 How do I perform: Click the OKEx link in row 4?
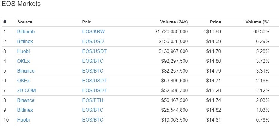coord(24,61)
